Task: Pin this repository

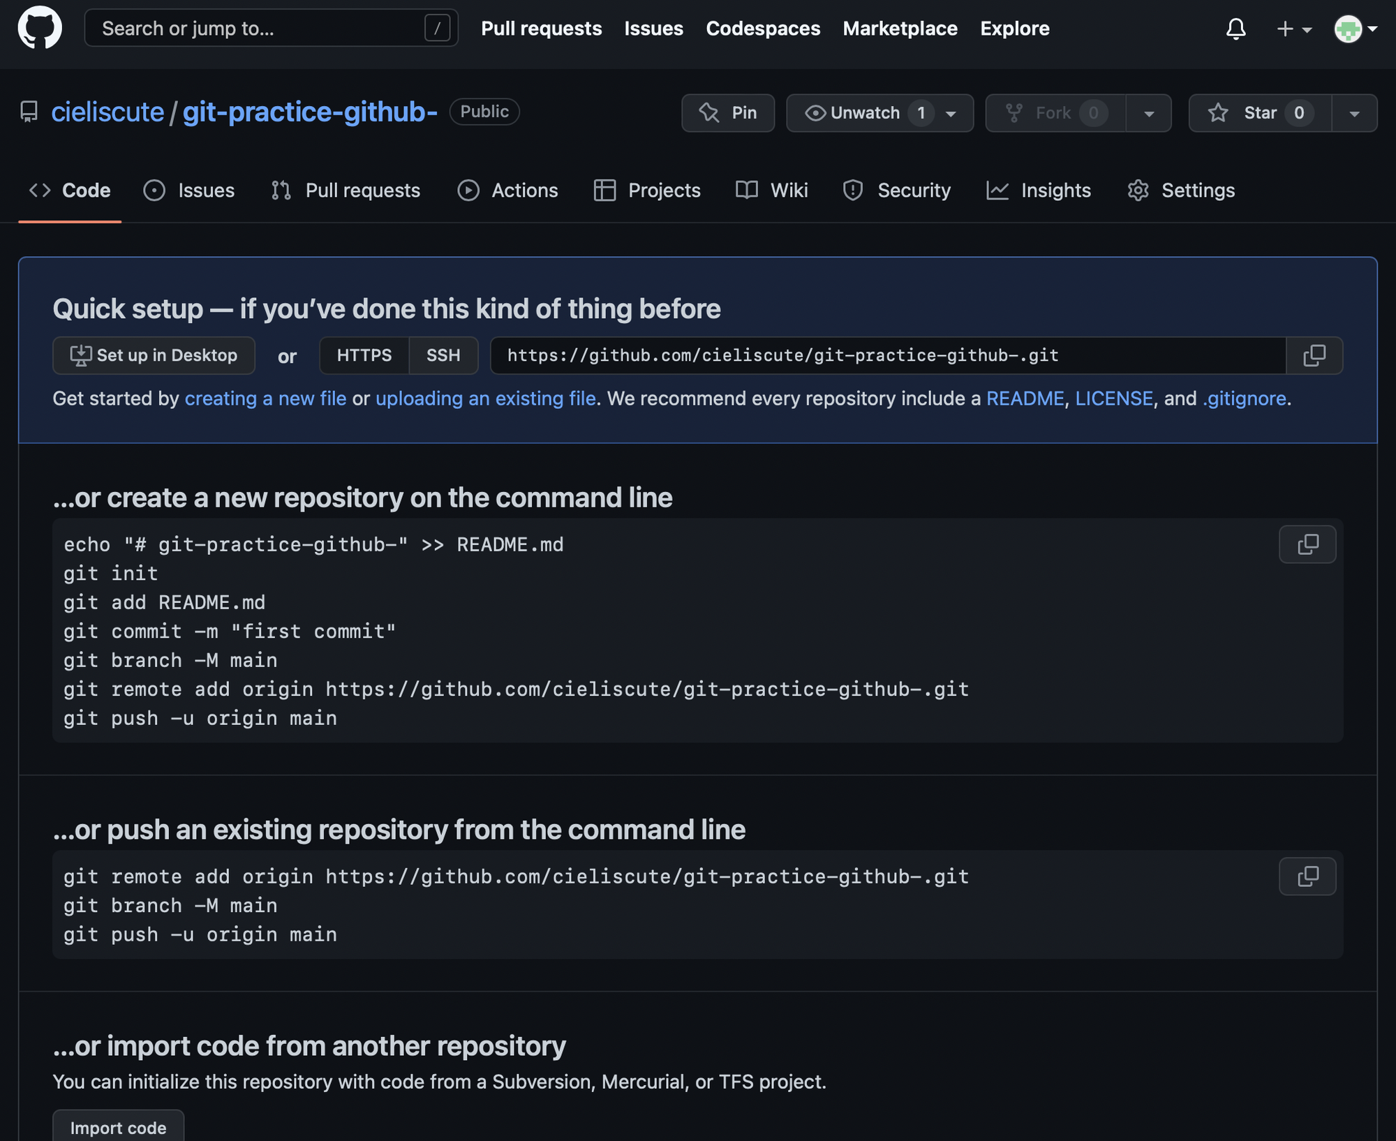Action: tap(728, 113)
